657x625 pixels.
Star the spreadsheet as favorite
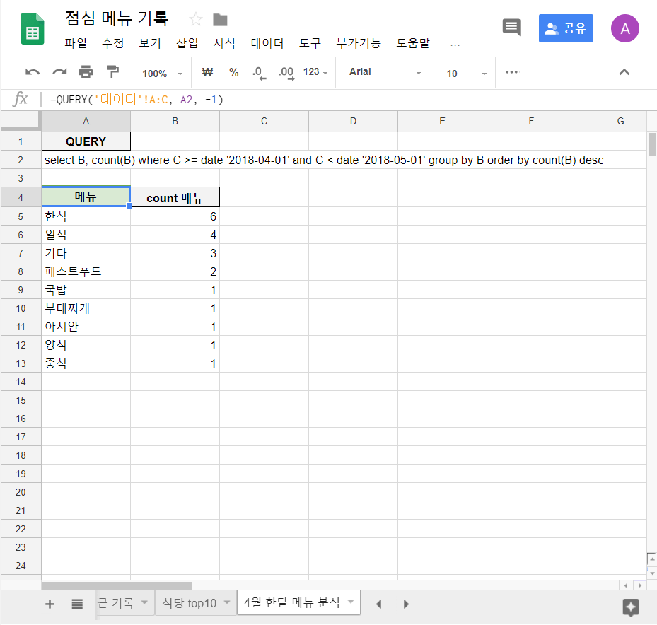[195, 19]
